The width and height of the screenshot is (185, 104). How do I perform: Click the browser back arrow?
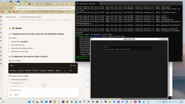point(1,8)
